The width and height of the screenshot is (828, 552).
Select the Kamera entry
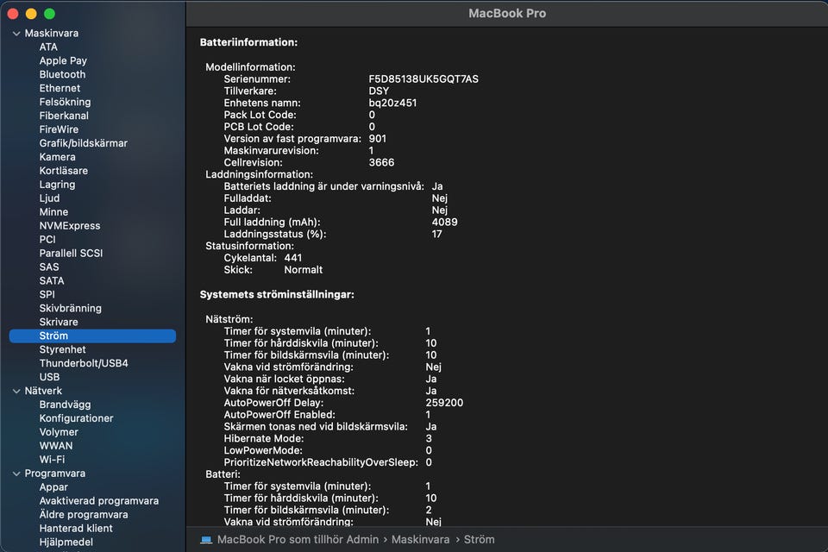pyautogui.click(x=57, y=157)
